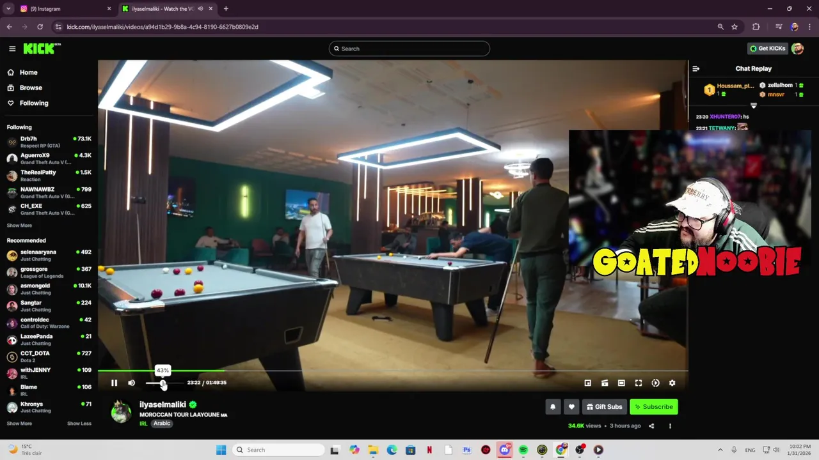Open CH_EXE channel in sidebar
This screenshot has height=460, width=819.
point(49,209)
